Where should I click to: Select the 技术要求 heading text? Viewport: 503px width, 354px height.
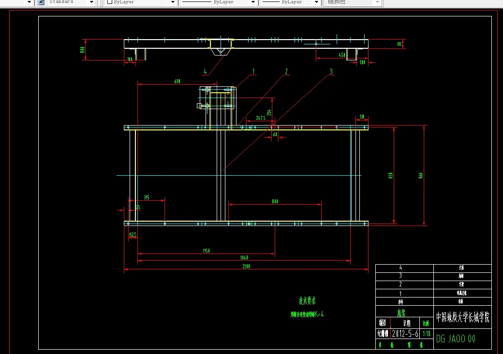(307, 301)
